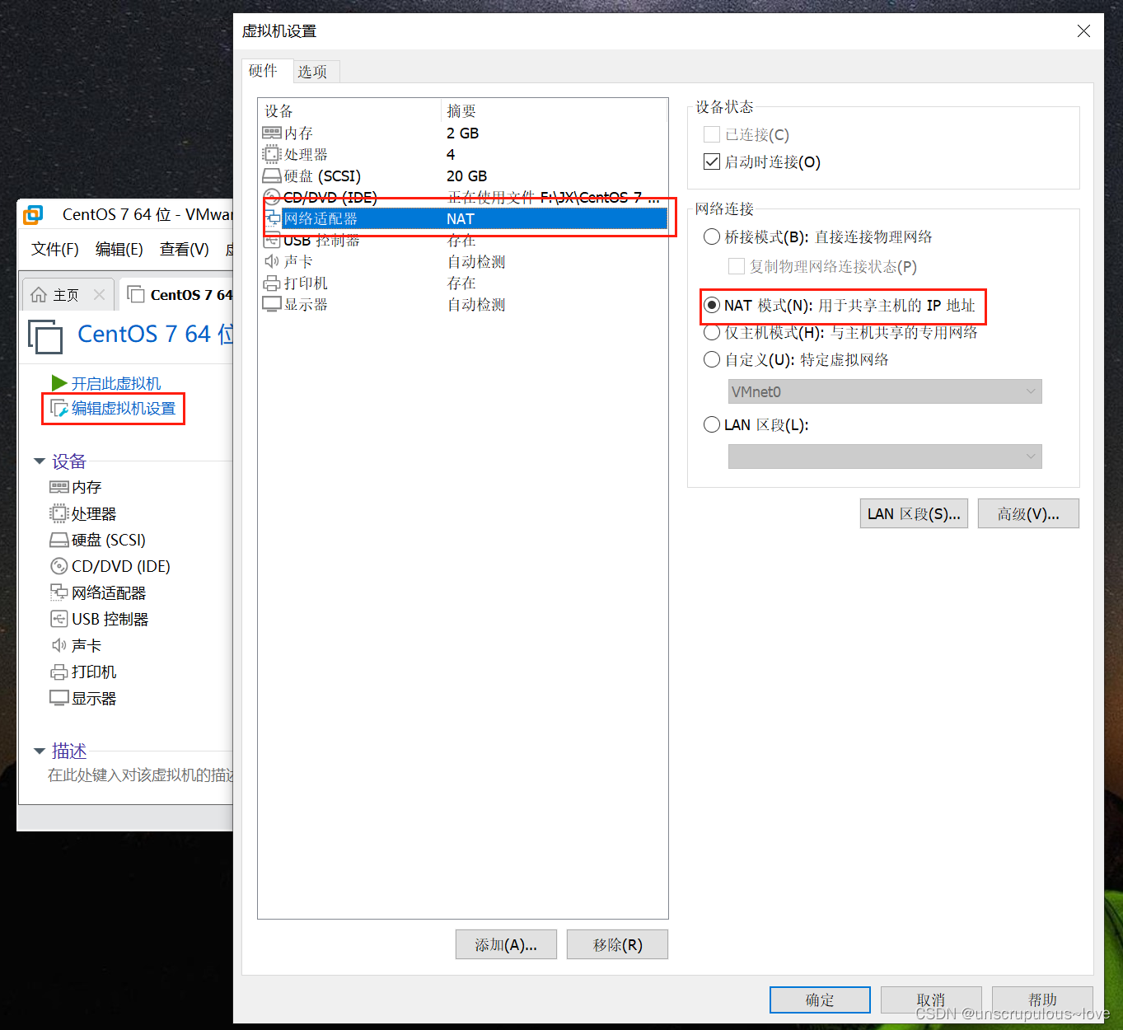Toggle 复制物理网络连接状态(P) checkbox
Image resolution: width=1123 pixels, height=1030 pixels.
click(737, 266)
